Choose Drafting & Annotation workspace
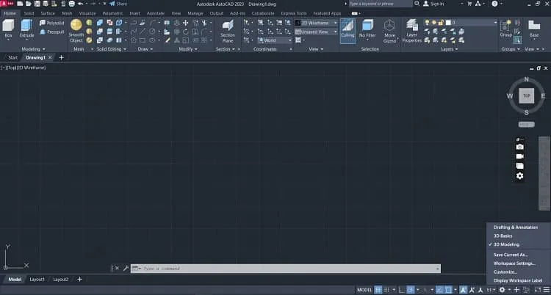551x295 pixels. click(516, 227)
